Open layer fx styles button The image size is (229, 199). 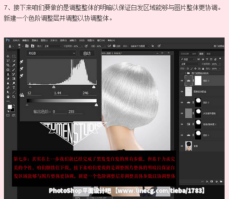click(207, 181)
